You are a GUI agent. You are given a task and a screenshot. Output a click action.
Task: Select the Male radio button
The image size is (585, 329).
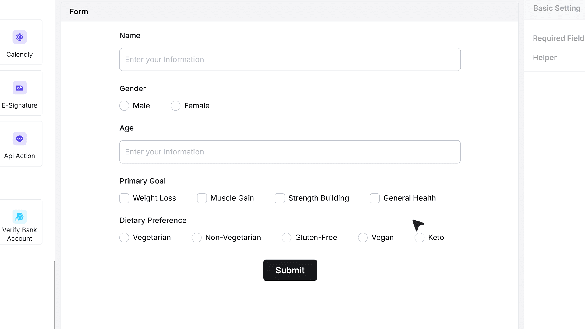pyautogui.click(x=124, y=106)
